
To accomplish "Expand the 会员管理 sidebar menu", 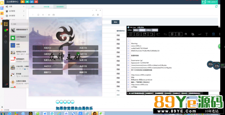I will click(x=15, y=11).
